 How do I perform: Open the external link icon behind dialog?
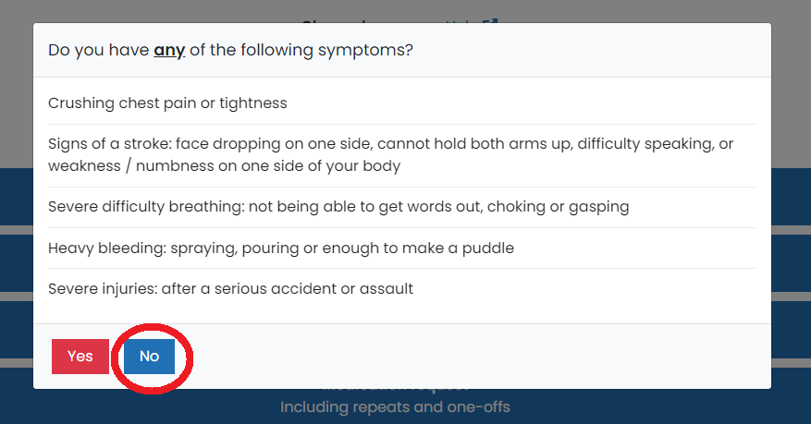(x=492, y=18)
